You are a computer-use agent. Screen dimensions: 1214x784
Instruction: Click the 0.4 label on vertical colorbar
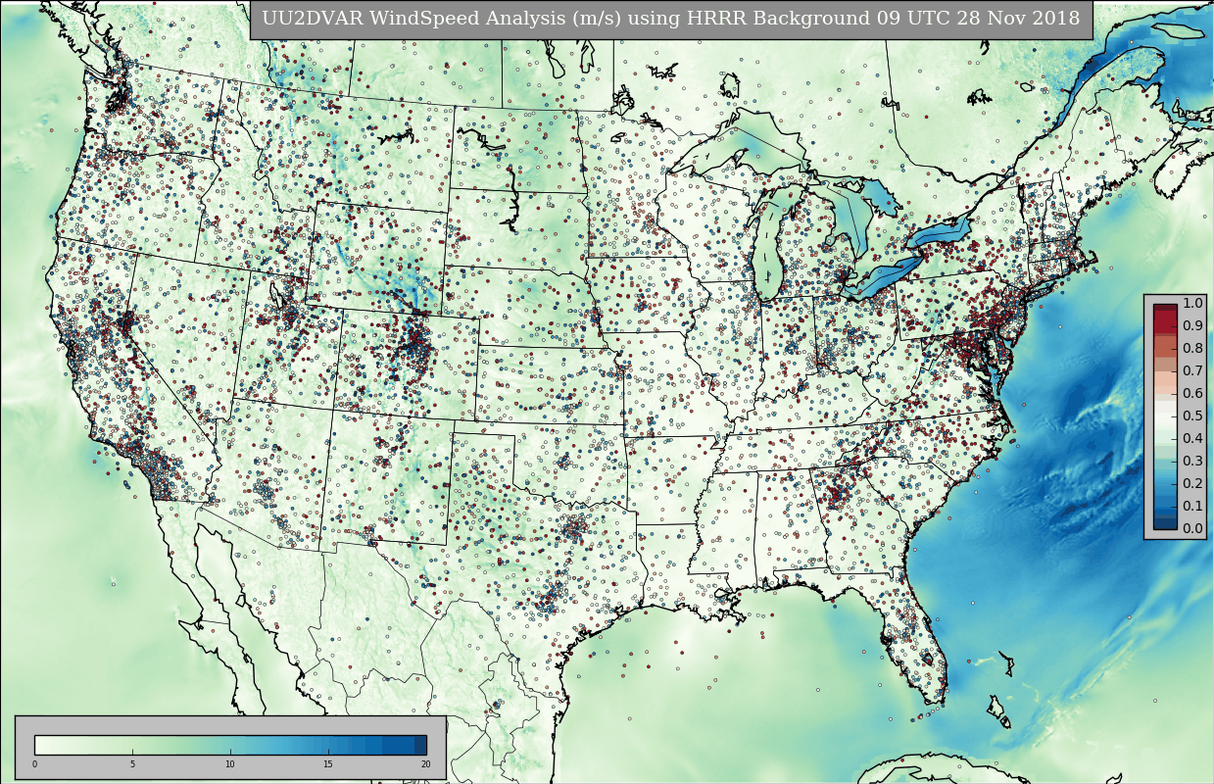point(1192,438)
